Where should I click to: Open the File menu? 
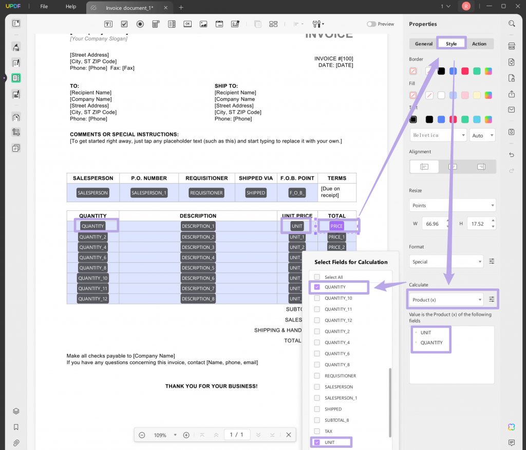click(x=44, y=7)
